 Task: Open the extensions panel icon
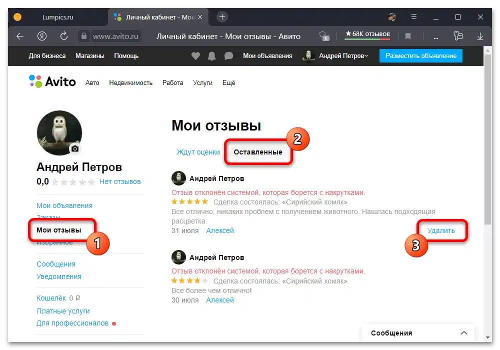pos(458,36)
